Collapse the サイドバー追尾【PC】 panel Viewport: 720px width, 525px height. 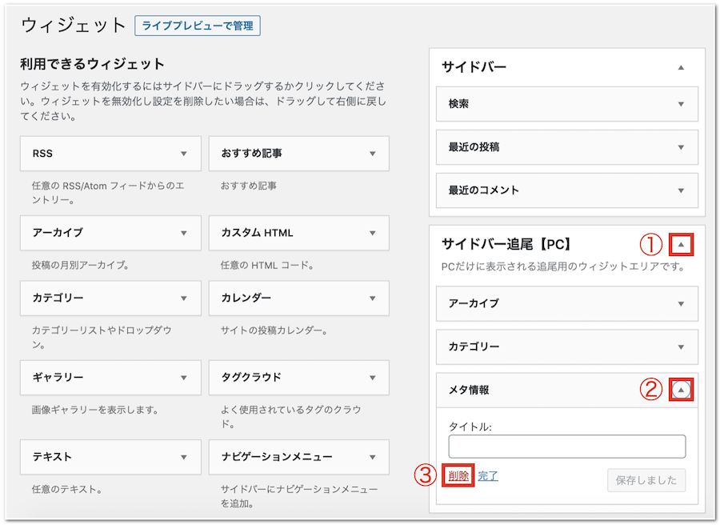(x=681, y=244)
